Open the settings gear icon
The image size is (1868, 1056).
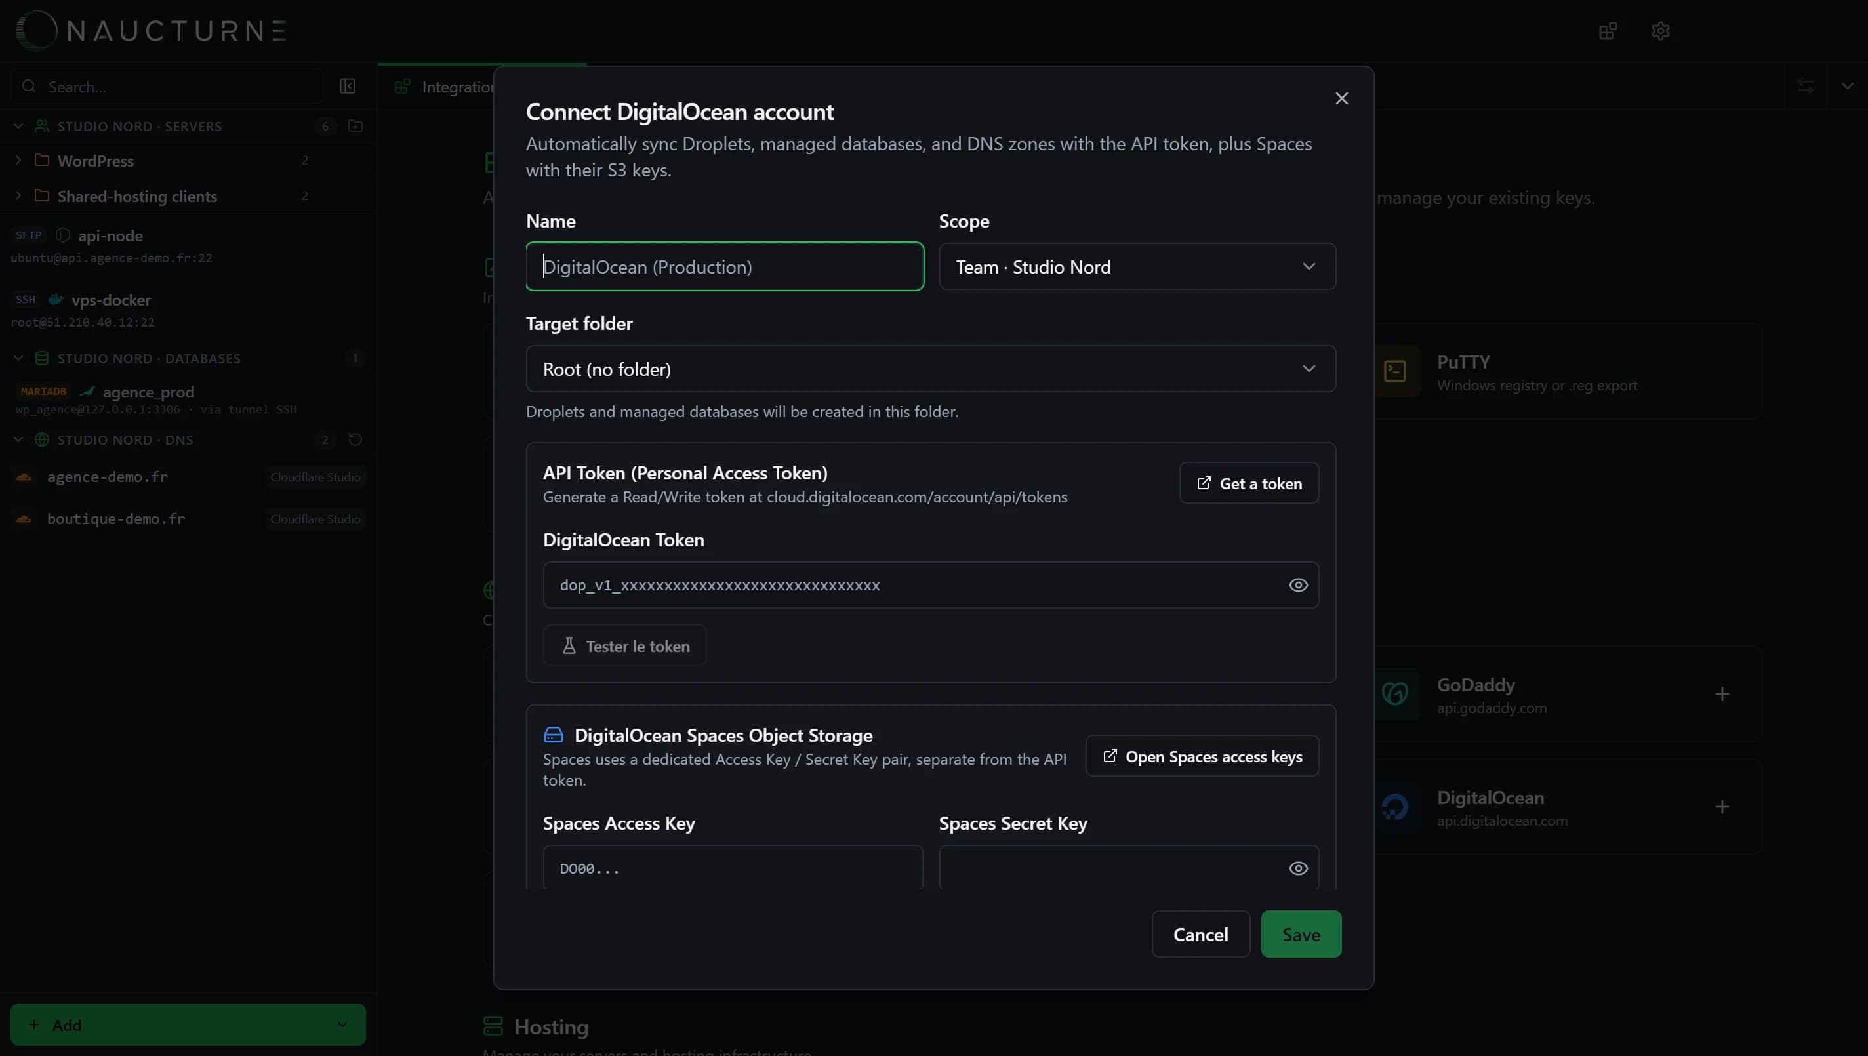pyautogui.click(x=1660, y=31)
